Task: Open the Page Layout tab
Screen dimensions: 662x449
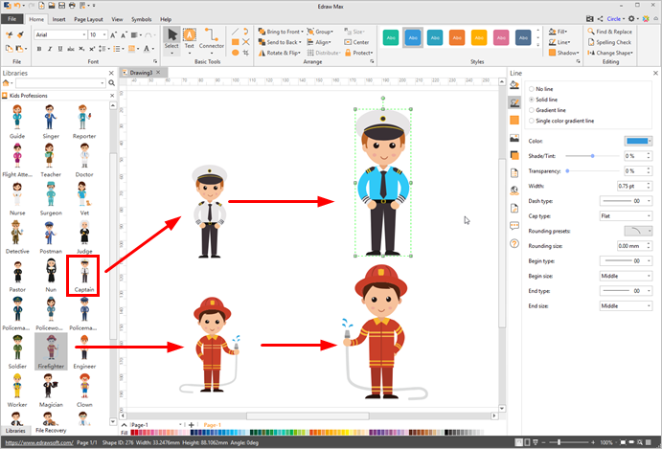Action: 89,19
